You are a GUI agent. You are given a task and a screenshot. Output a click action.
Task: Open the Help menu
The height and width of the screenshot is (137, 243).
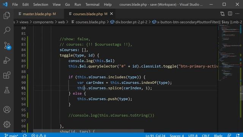108,5
